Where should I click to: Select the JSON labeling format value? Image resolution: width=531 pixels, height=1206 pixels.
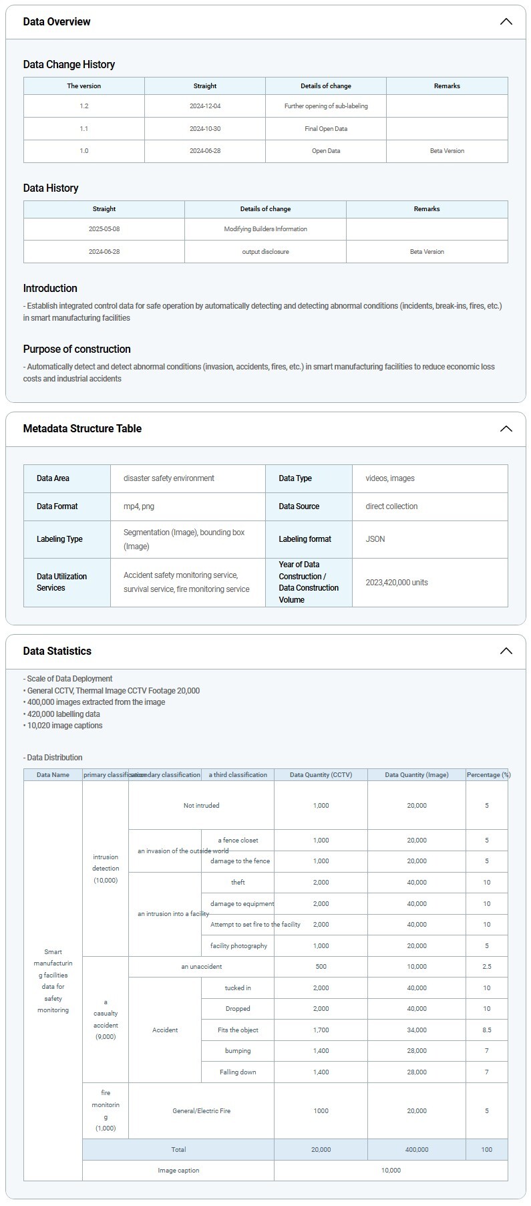[x=375, y=539]
